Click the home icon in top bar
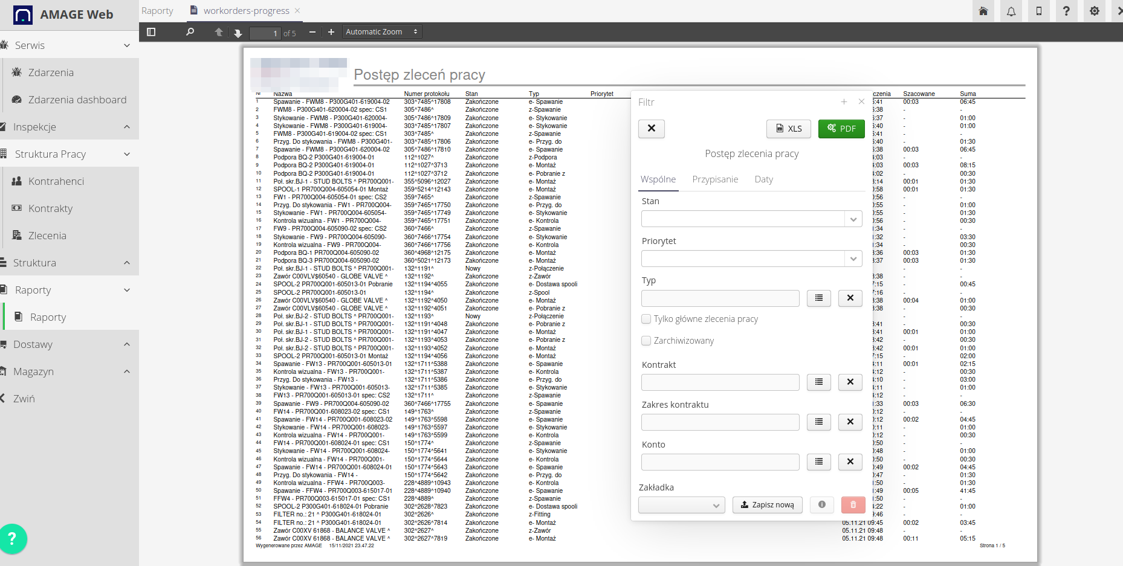 coord(983,11)
